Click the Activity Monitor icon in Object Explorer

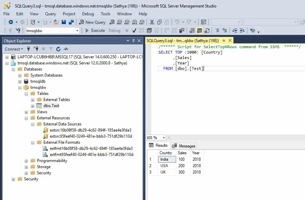tap(66, 49)
